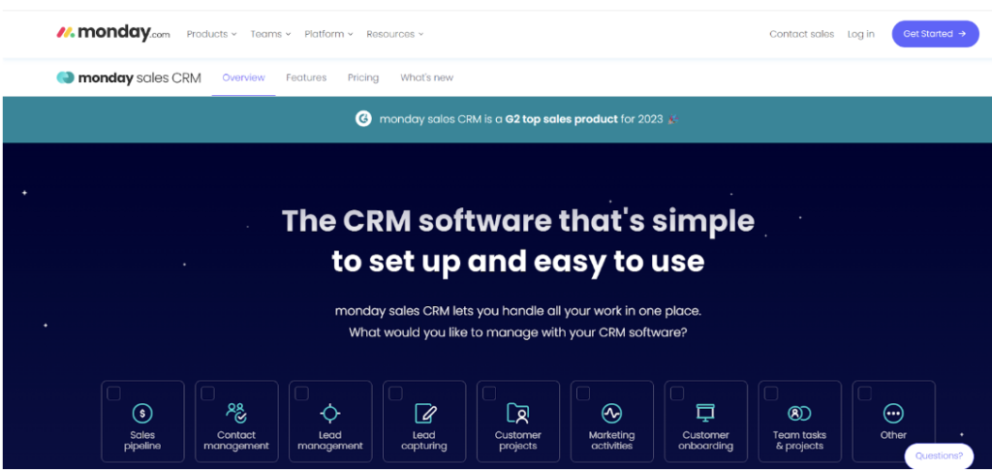Check the Sales pipeline checkbox

(113, 393)
